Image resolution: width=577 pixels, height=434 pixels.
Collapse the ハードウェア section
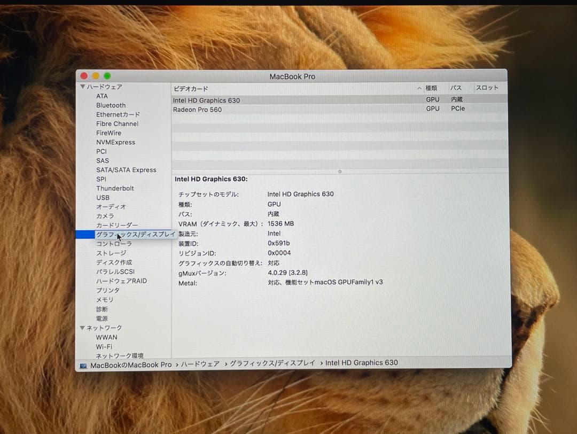click(x=83, y=87)
